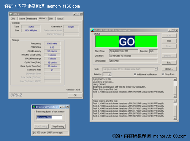Click the green GO status indicator
The image size is (190, 141).
[x=126, y=42]
